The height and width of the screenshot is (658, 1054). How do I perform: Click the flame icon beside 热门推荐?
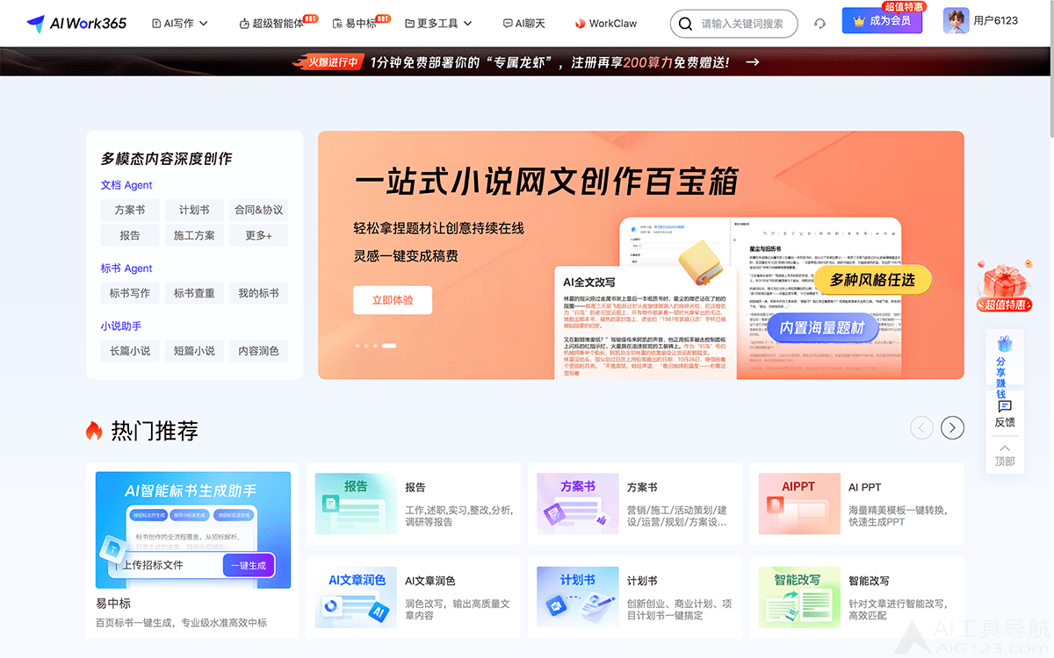94,430
